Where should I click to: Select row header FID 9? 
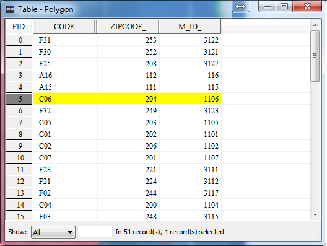19,146
